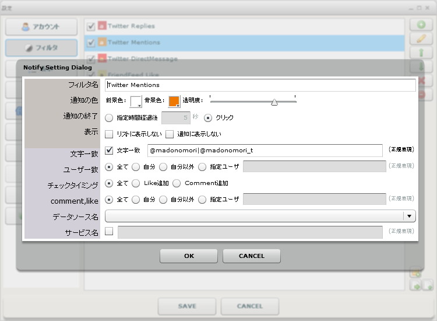
Task: Click the seconds value field showing 5
Action: 176,118
